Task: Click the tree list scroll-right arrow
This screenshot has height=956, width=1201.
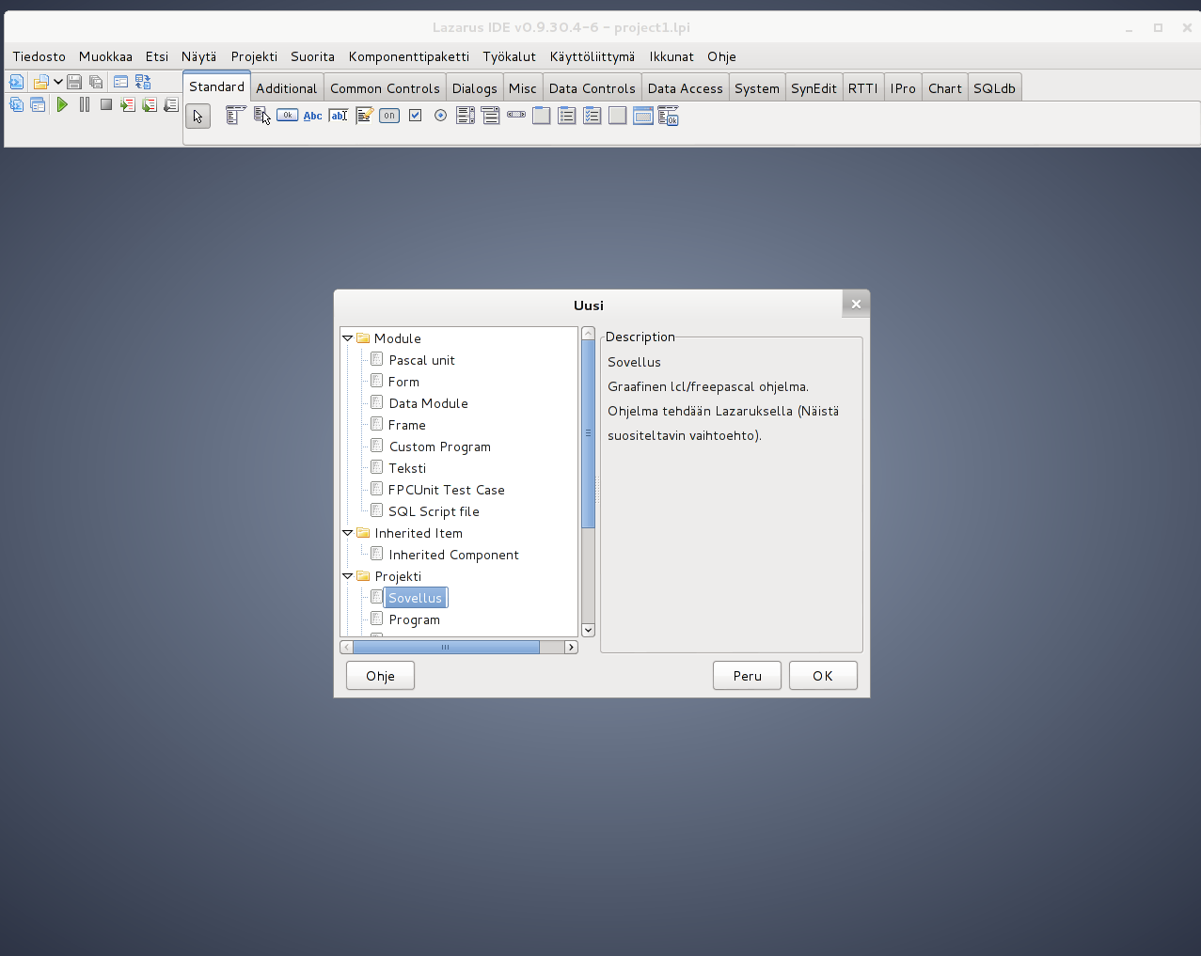Action: [571, 647]
